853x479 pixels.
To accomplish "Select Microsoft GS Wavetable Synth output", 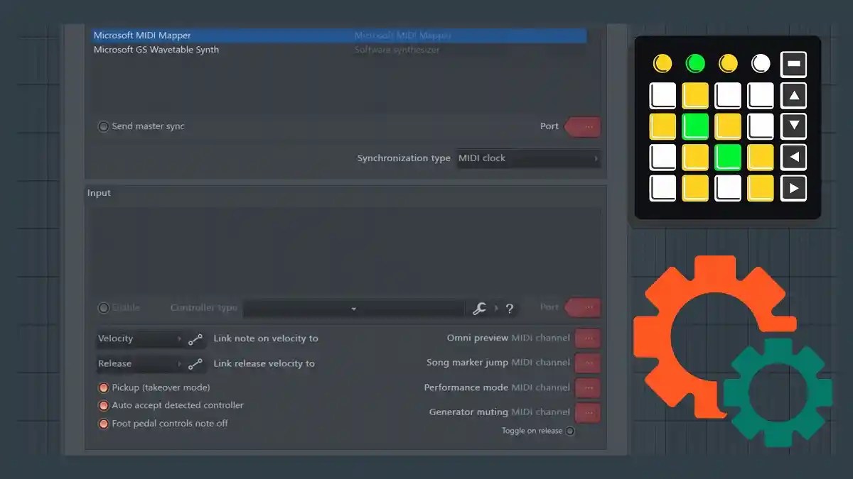I will click(156, 50).
